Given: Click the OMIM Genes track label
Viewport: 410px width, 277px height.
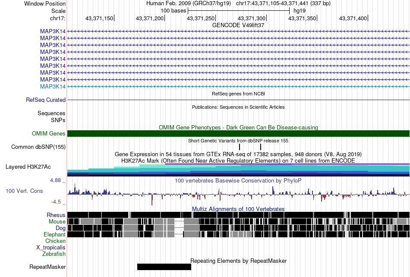Looking at the screenshot, I should coord(49,133).
